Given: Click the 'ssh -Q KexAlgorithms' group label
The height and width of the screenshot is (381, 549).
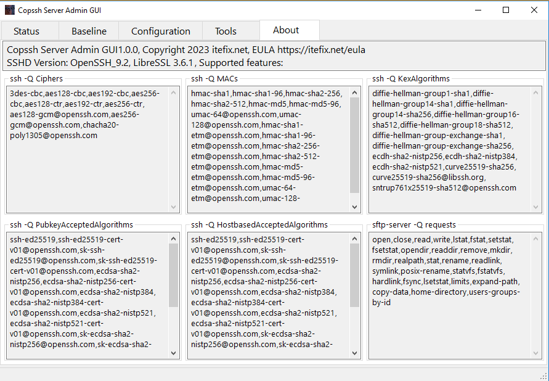Looking at the screenshot, I should tap(411, 79).
